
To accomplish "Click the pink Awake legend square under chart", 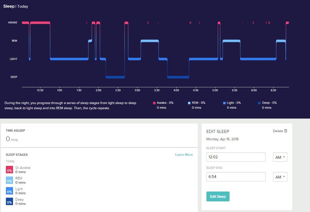I will [x=155, y=103].
